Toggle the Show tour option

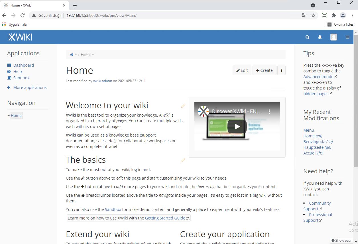coord(341,240)
